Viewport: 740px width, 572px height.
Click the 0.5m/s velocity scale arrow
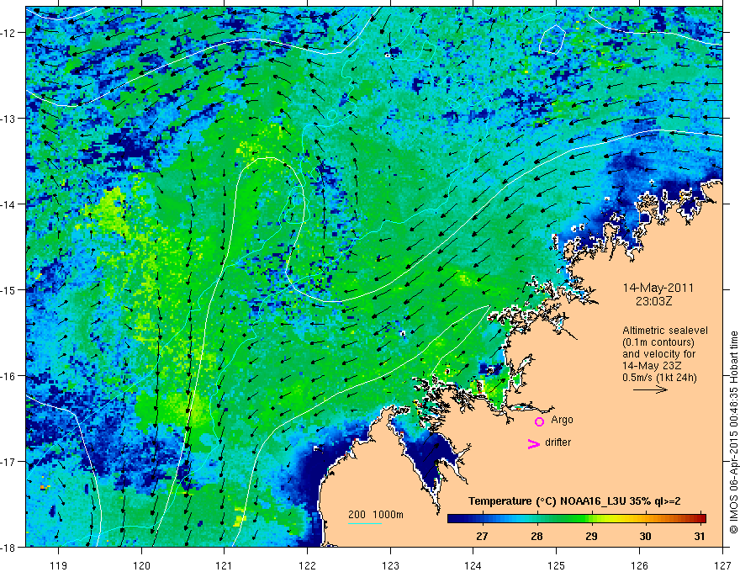point(650,389)
